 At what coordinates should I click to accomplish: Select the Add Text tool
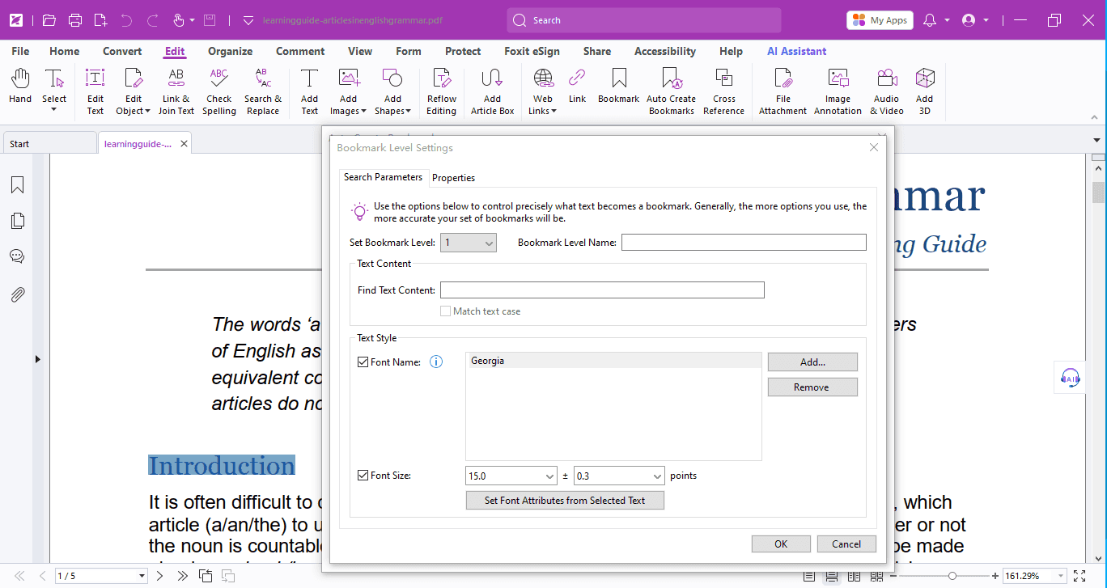coord(310,91)
